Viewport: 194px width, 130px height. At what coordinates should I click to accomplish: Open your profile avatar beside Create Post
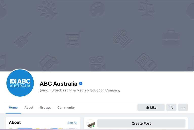pyautogui.click(x=91, y=123)
